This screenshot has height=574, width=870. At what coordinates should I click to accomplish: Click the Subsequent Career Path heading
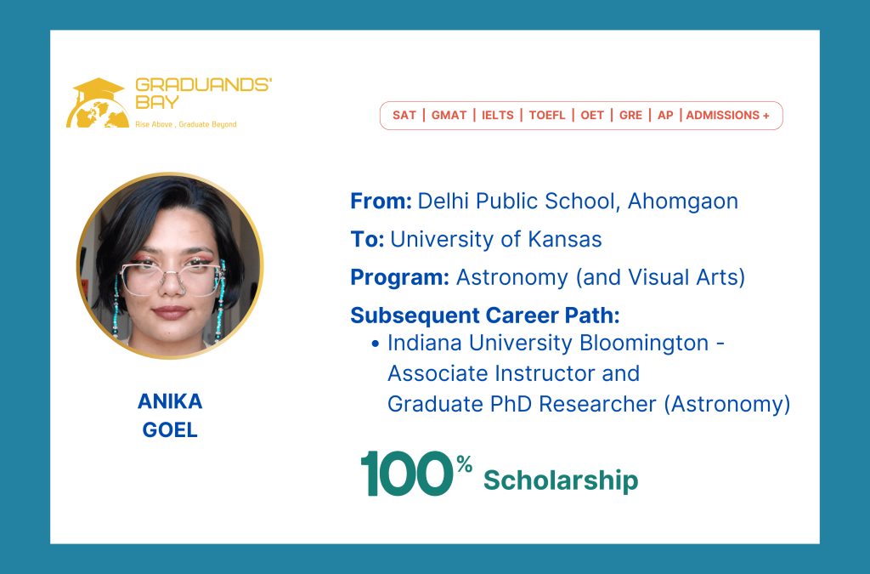click(485, 315)
